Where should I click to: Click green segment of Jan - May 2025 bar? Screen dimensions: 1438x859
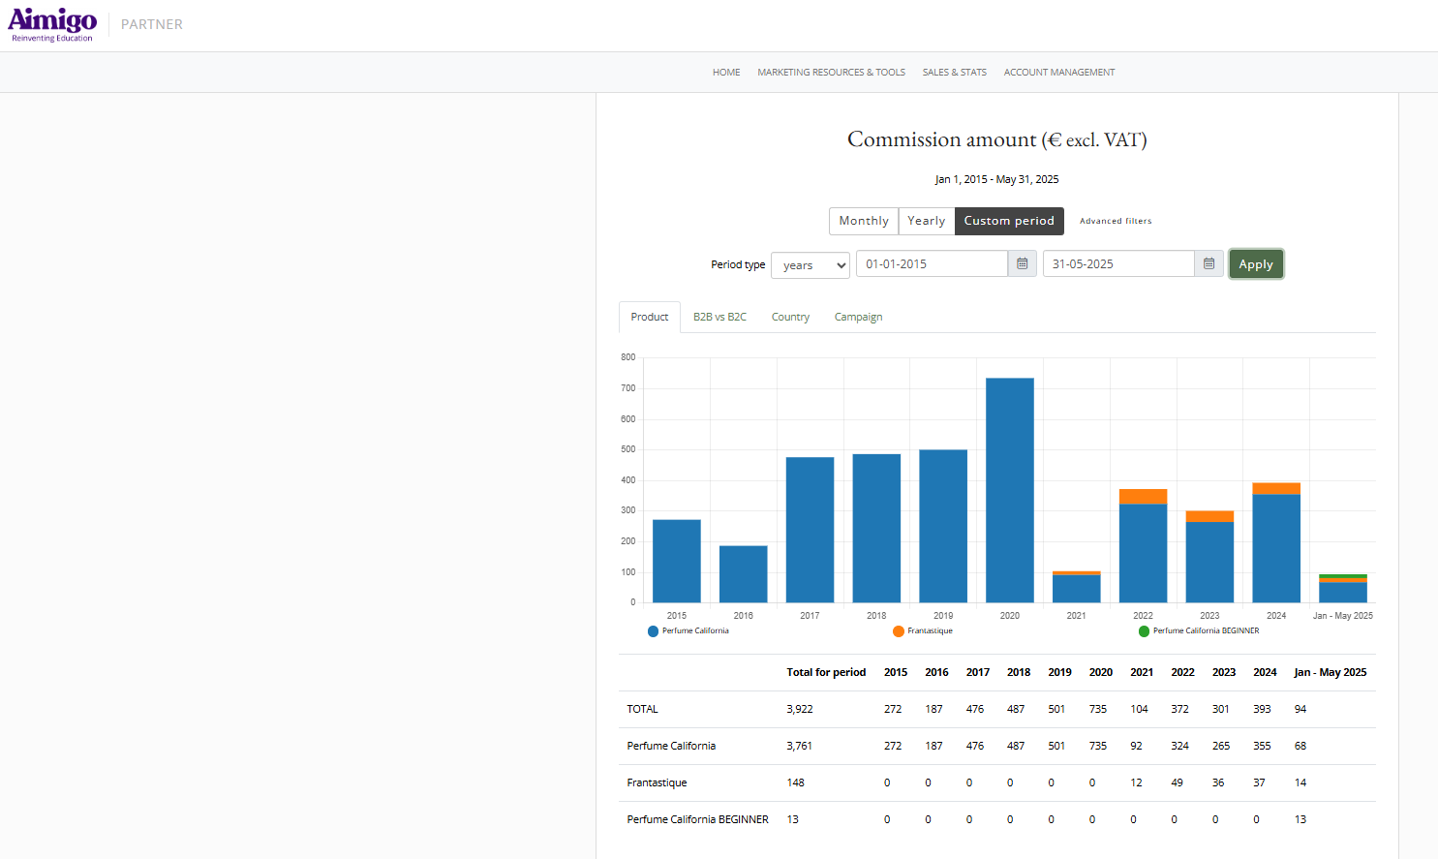click(1343, 576)
